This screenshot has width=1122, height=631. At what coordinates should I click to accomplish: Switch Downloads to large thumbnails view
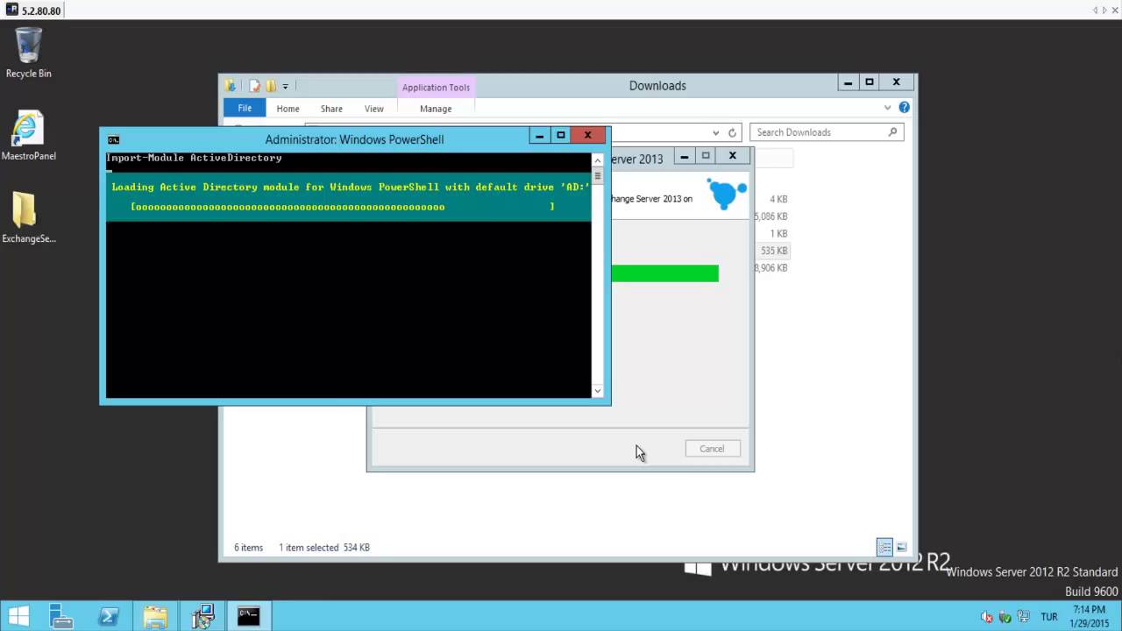902,548
